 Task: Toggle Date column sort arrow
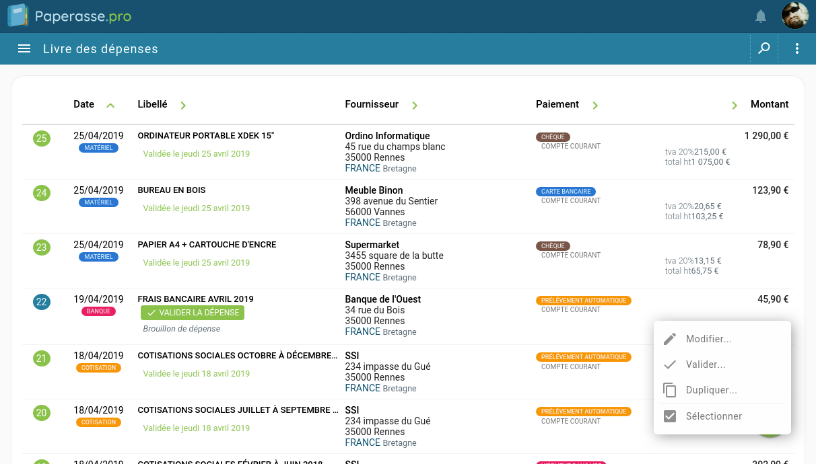(x=111, y=105)
